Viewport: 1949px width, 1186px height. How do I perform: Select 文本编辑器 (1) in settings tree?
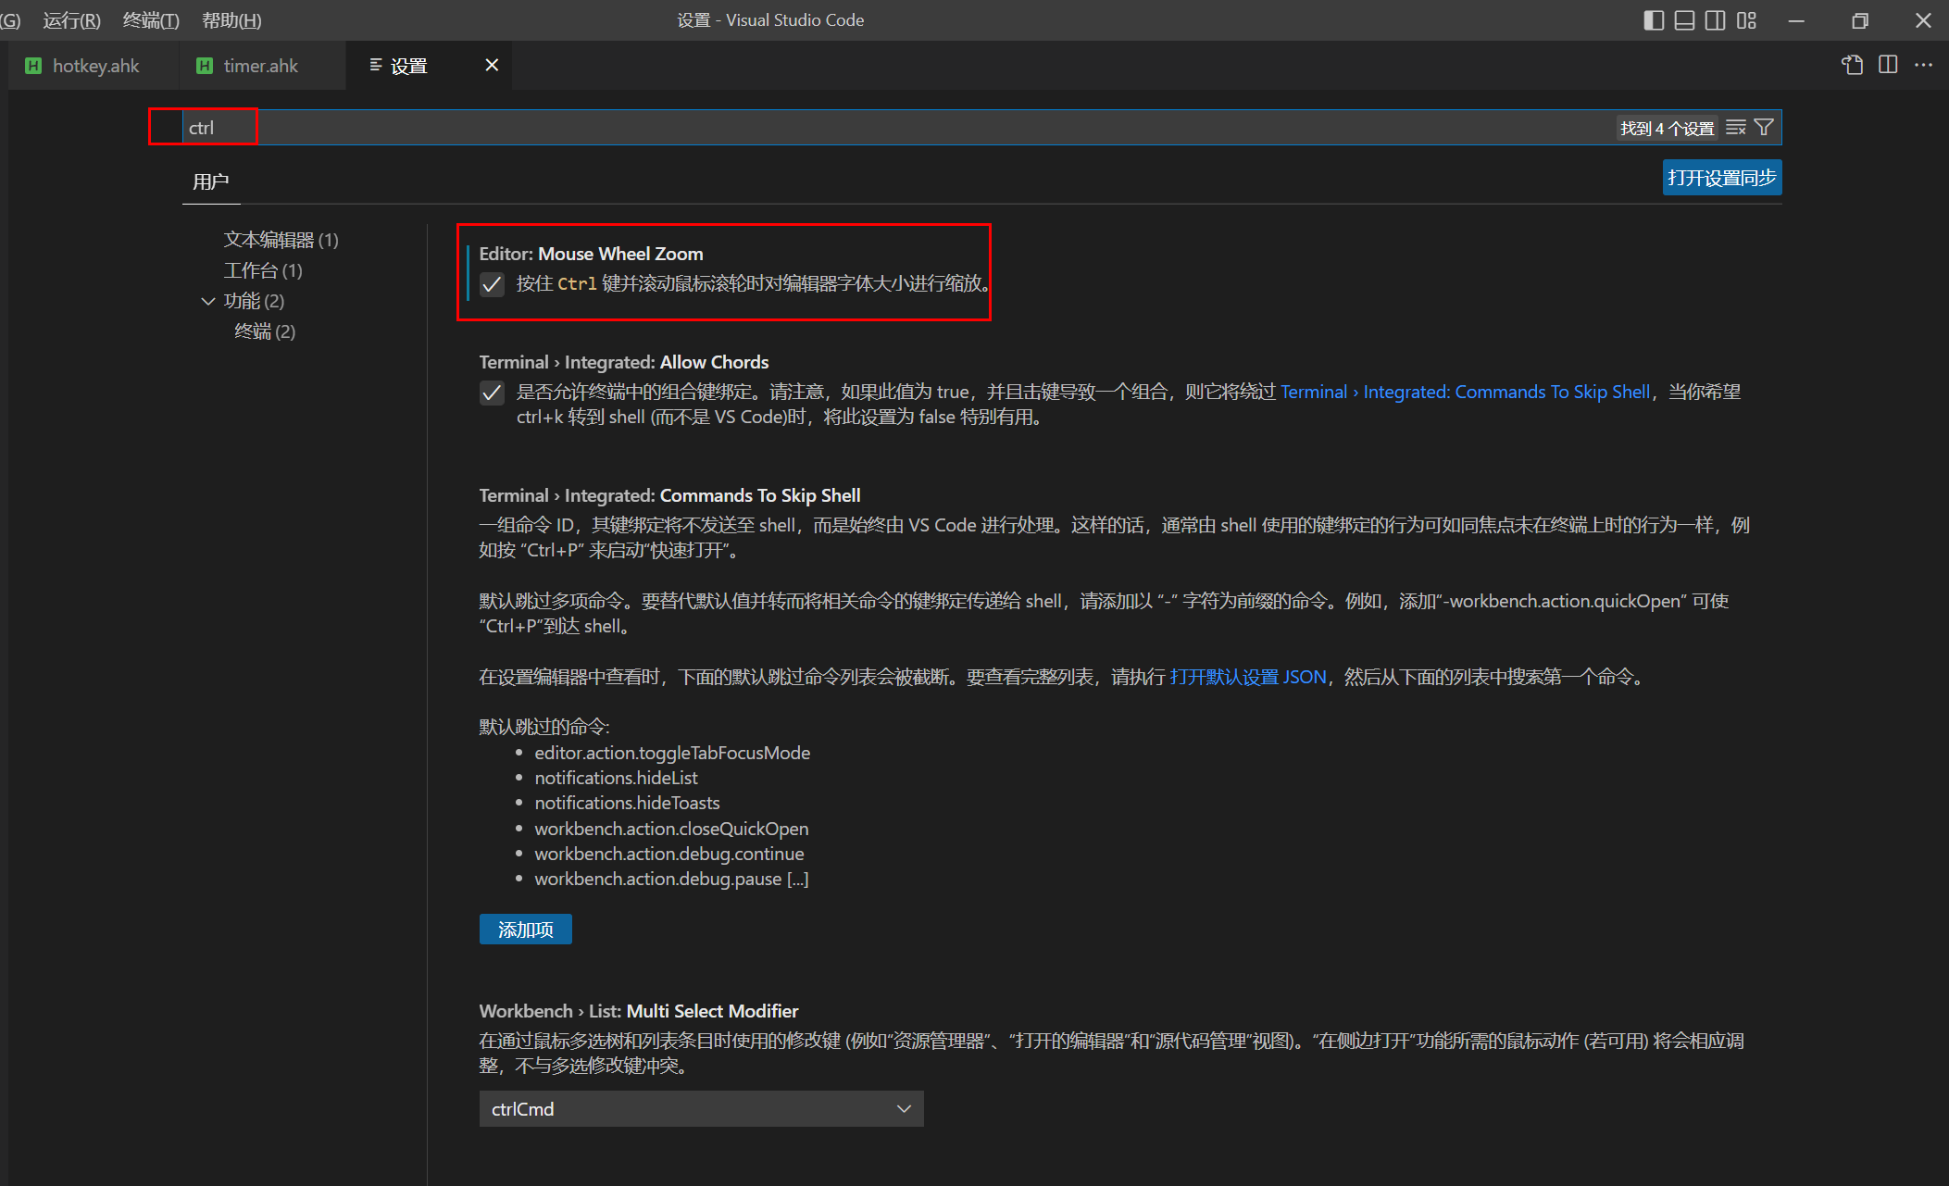[x=281, y=240]
